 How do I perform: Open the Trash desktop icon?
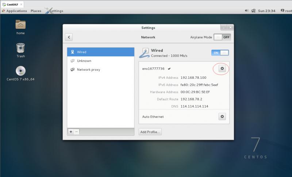pyautogui.click(x=20, y=50)
